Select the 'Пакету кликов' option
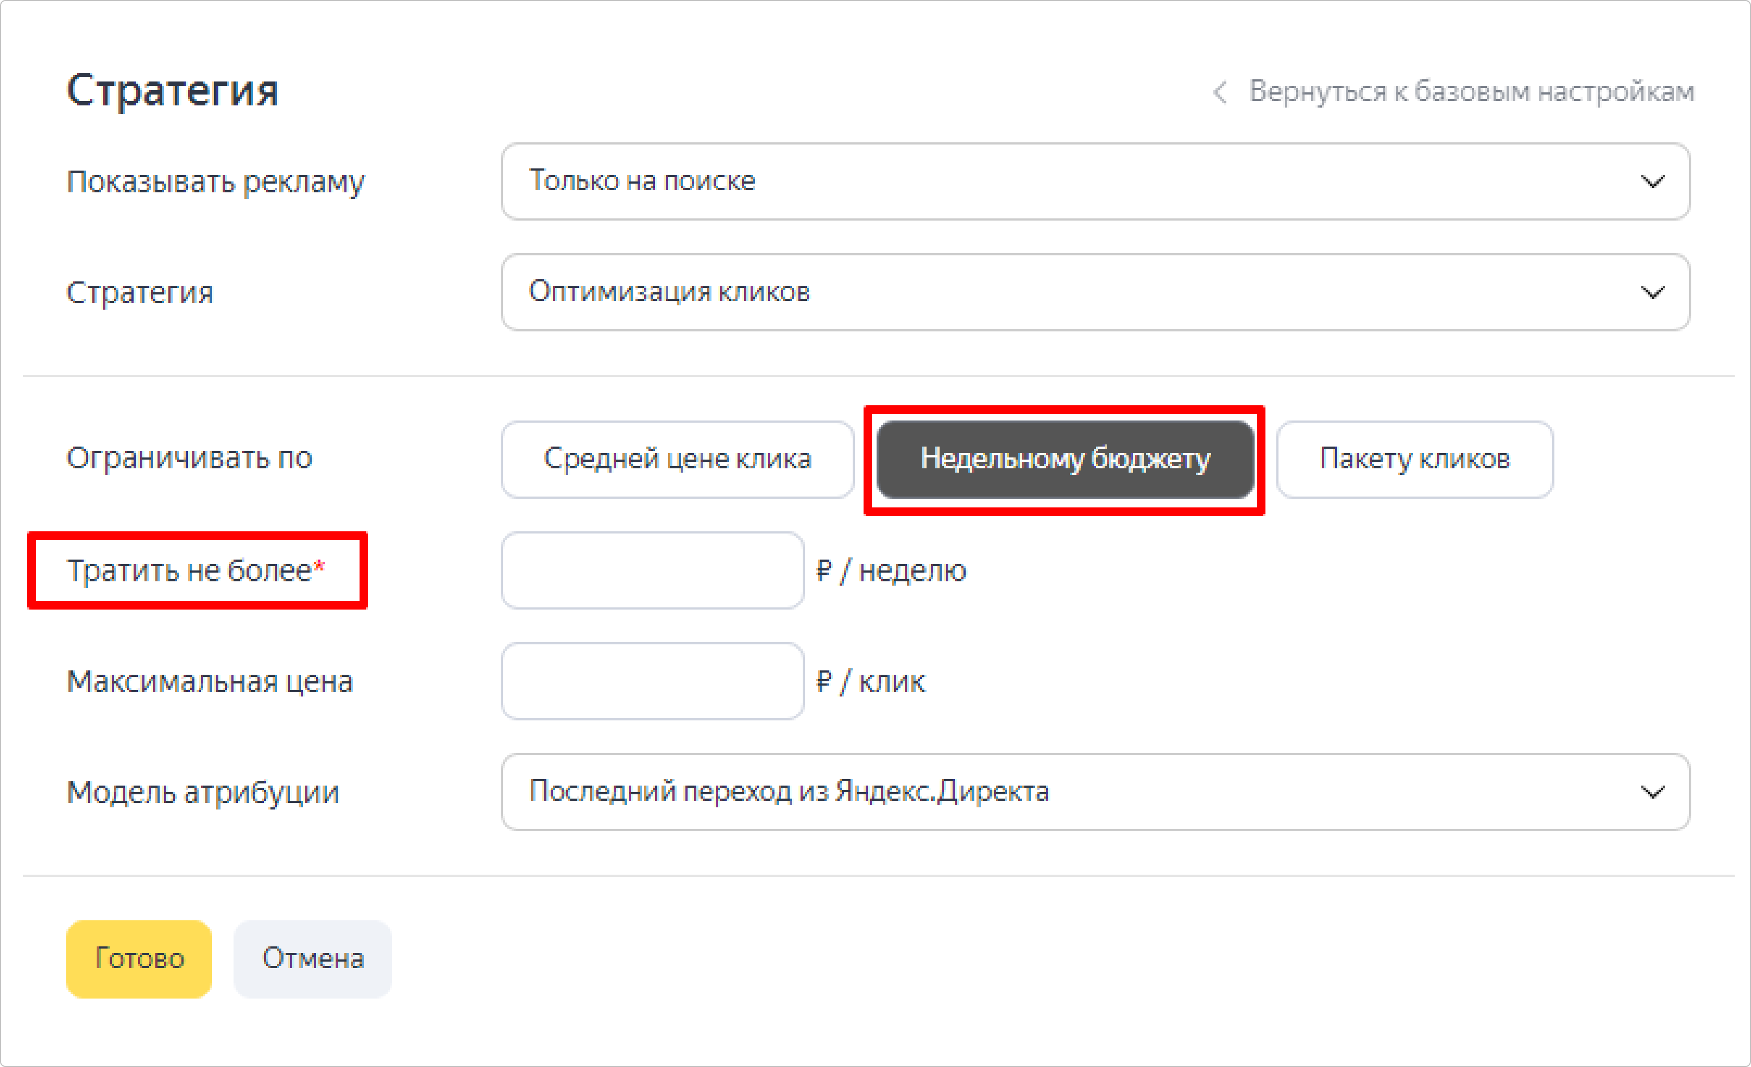 [x=1414, y=459]
